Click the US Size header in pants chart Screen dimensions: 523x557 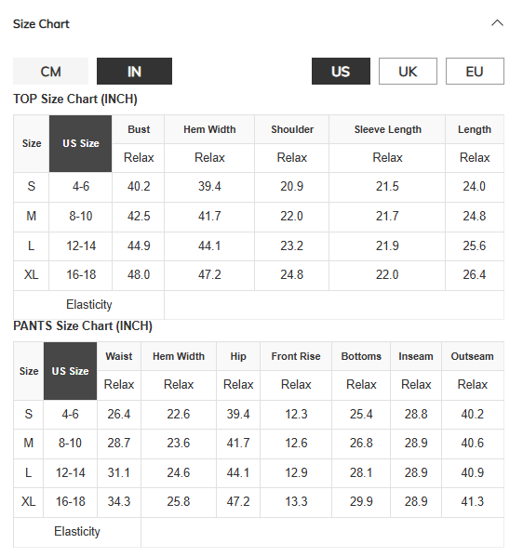coord(70,371)
